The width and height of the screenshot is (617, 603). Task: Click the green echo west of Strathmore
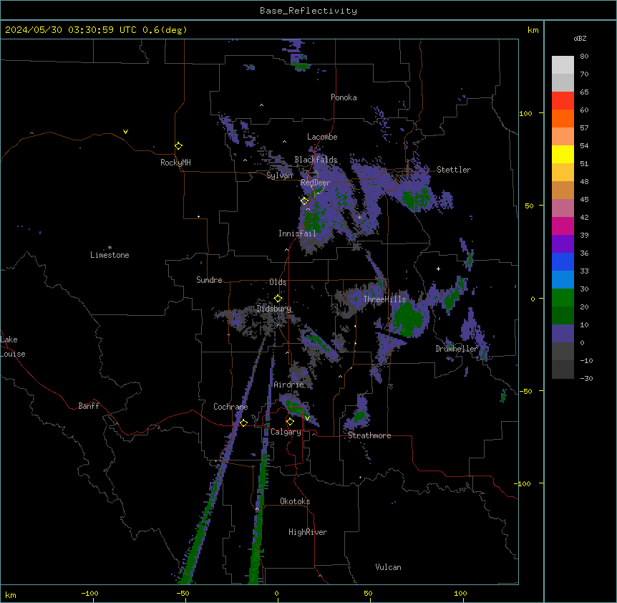coord(359,416)
